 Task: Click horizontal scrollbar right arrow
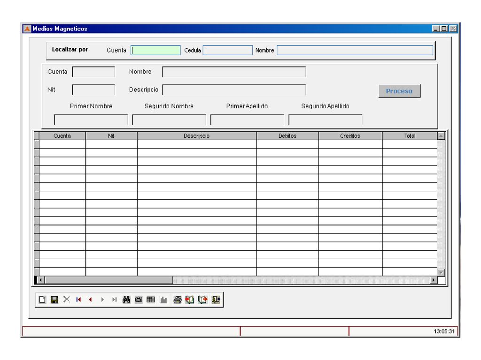[x=434, y=280]
